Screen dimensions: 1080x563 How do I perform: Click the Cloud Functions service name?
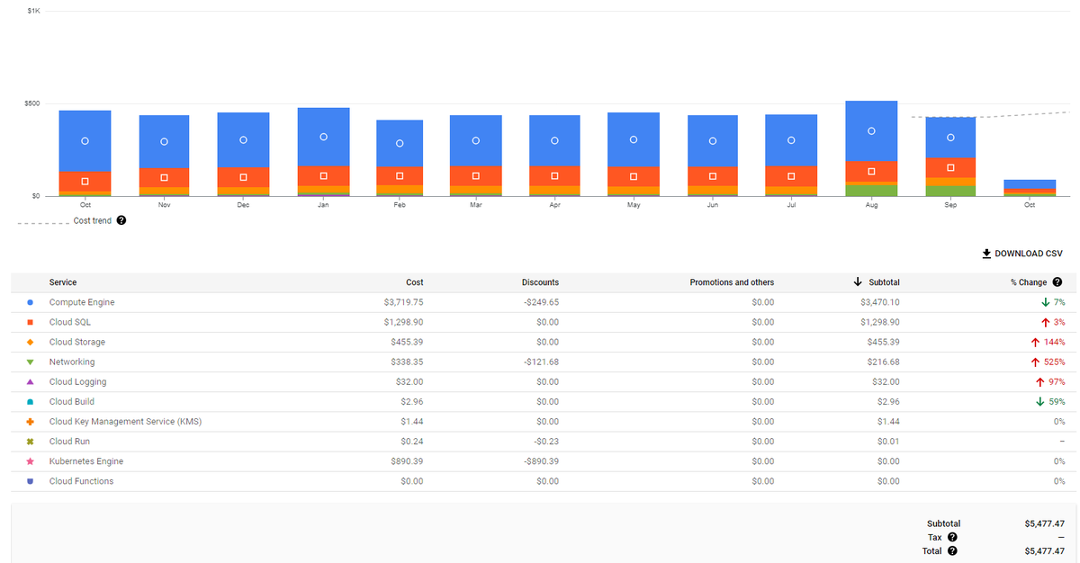click(x=82, y=481)
